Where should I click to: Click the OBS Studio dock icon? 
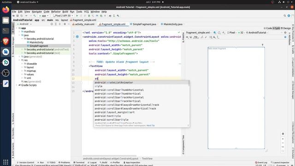tap(6, 73)
